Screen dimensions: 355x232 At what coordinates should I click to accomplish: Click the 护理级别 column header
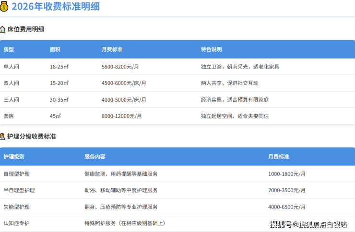pyautogui.click(x=14, y=157)
